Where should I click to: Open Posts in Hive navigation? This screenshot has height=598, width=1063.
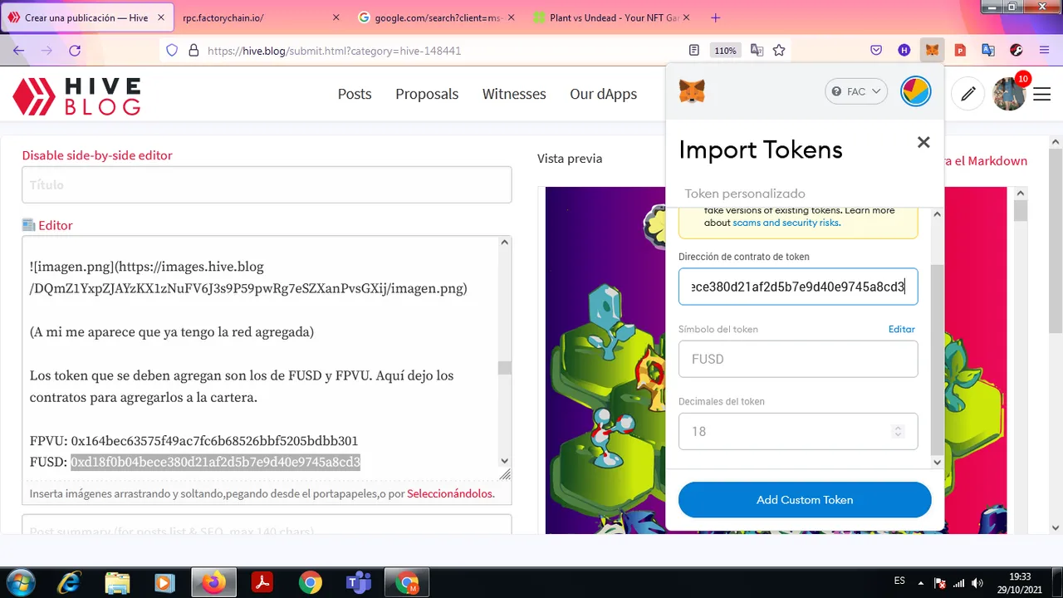click(x=355, y=94)
